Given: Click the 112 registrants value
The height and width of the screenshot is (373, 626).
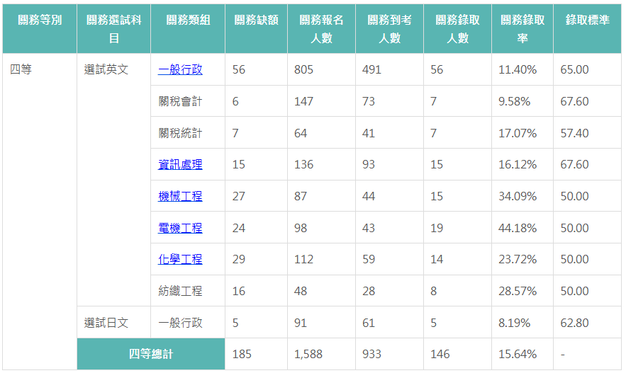Looking at the screenshot, I should (x=304, y=260).
